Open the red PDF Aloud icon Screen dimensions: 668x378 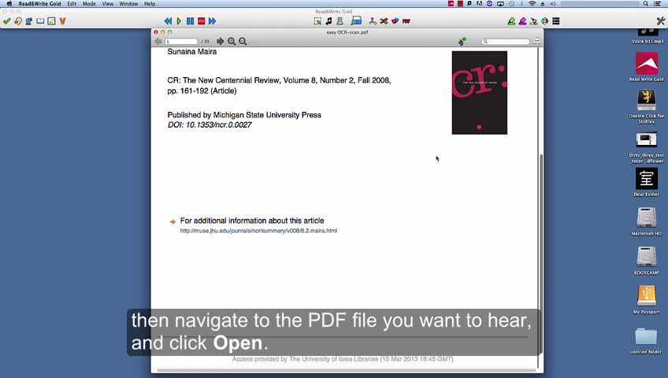(406, 20)
